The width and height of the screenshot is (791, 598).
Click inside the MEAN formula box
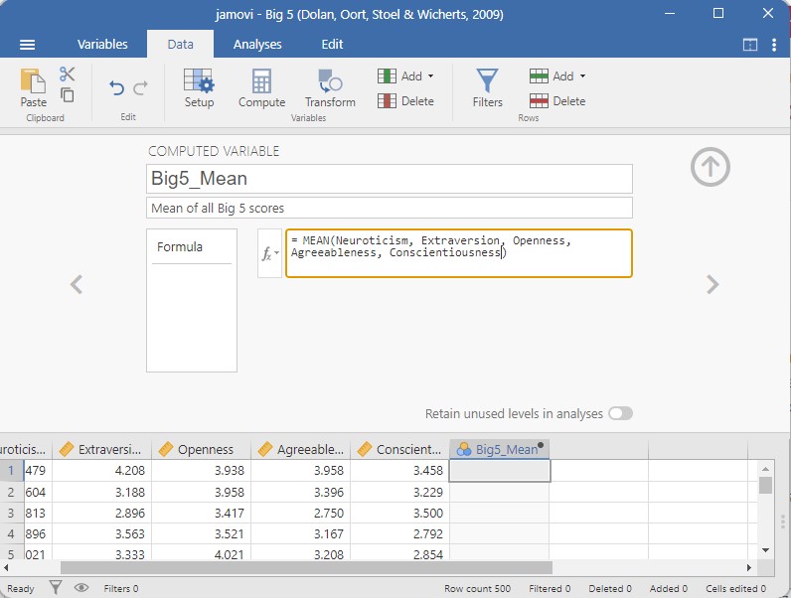point(458,253)
